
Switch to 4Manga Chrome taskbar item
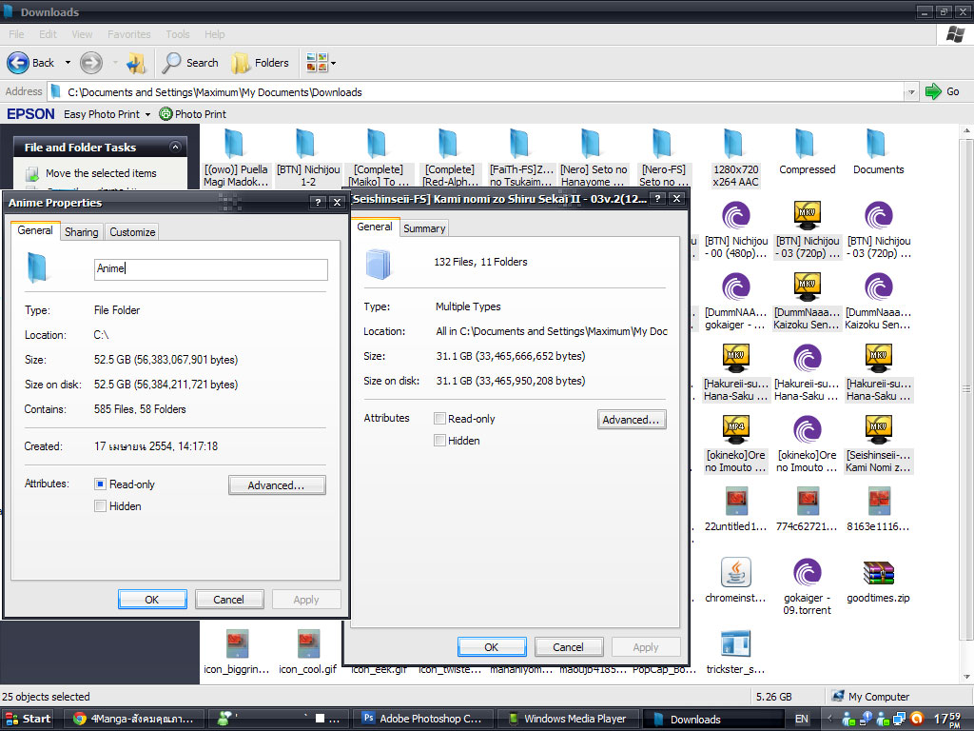135,720
